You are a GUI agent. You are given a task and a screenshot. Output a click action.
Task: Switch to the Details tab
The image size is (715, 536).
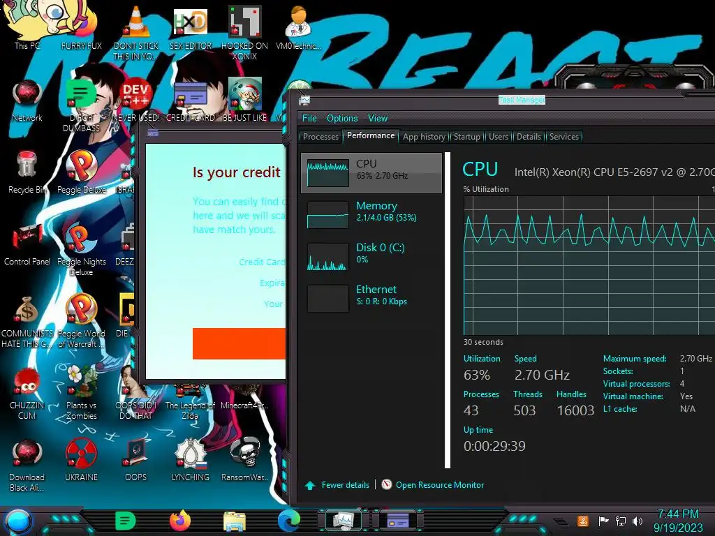(x=529, y=137)
